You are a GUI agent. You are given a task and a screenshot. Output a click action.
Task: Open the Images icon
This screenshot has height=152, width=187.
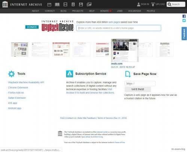[x=89, y=4]
